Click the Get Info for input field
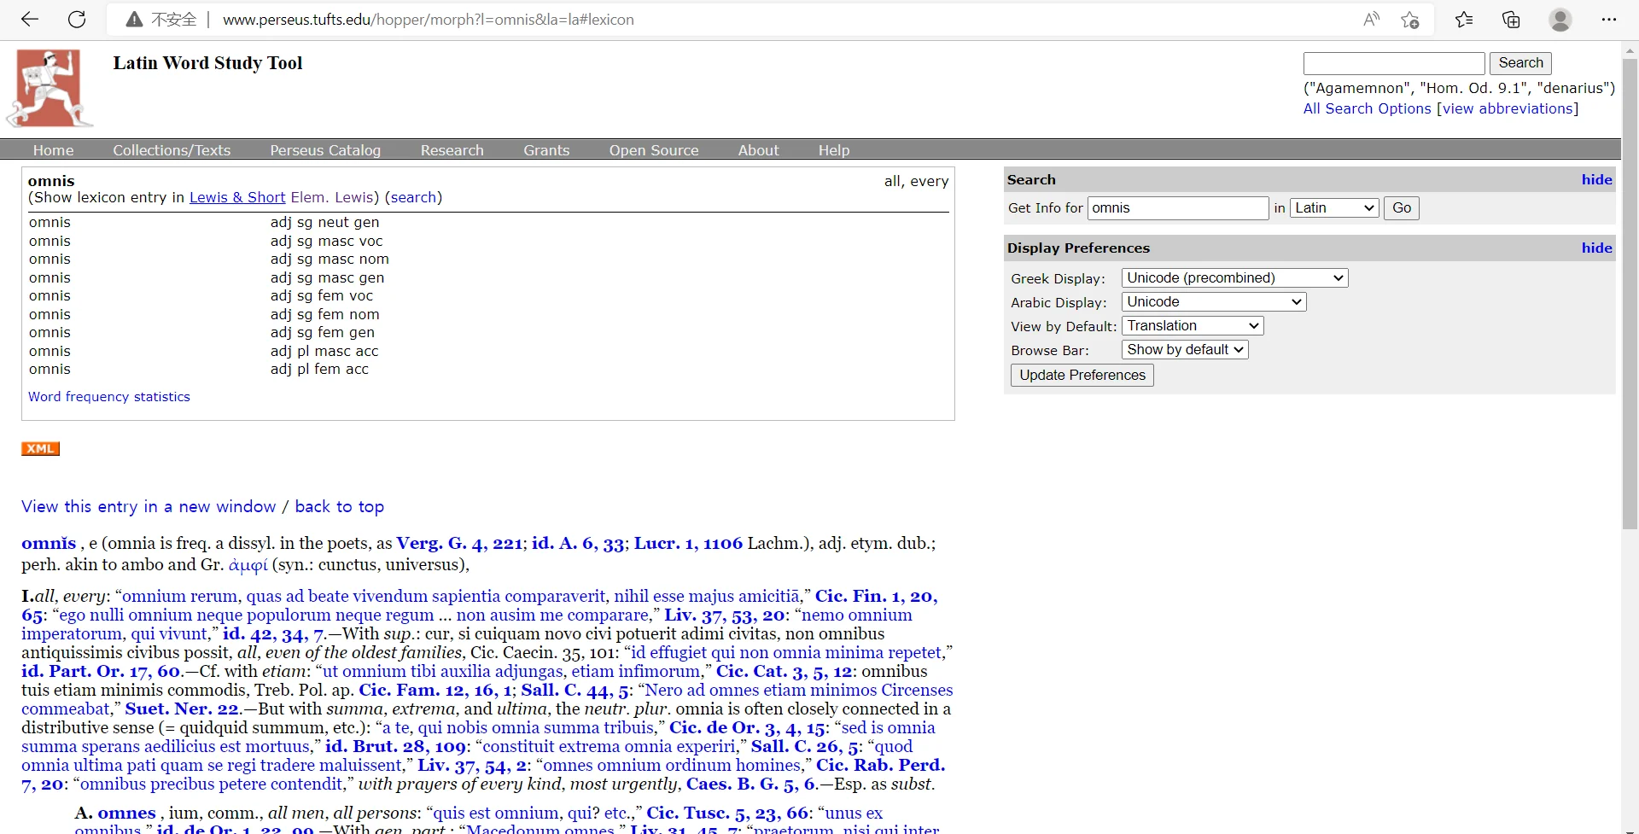 tap(1178, 208)
